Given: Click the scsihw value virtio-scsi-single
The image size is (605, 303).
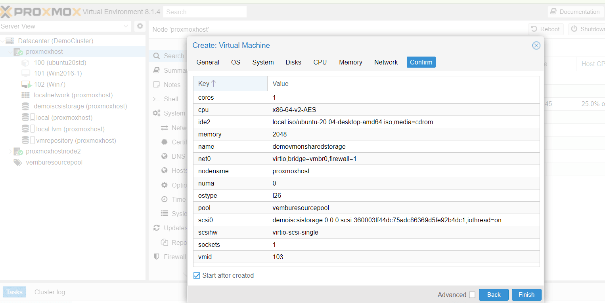Looking at the screenshot, I should (295, 233).
